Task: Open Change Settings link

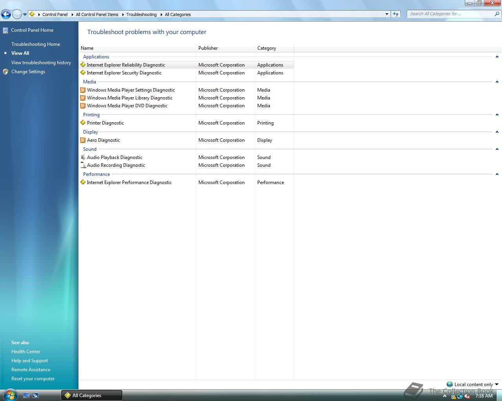Action: point(28,72)
